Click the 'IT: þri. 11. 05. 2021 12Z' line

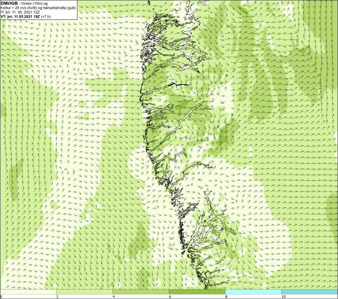(20, 12)
